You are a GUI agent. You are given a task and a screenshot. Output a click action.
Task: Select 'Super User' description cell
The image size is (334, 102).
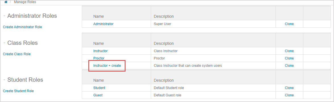pyautogui.click(x=213, y=24)
